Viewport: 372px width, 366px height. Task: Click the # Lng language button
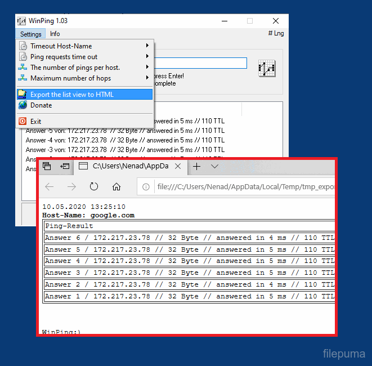[x=276, y=34]
